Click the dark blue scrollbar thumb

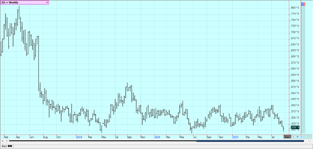pos(250,141)
